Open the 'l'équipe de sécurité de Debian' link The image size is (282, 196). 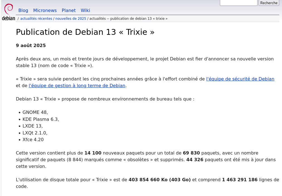pyautogui.click(x=240, y=79)
